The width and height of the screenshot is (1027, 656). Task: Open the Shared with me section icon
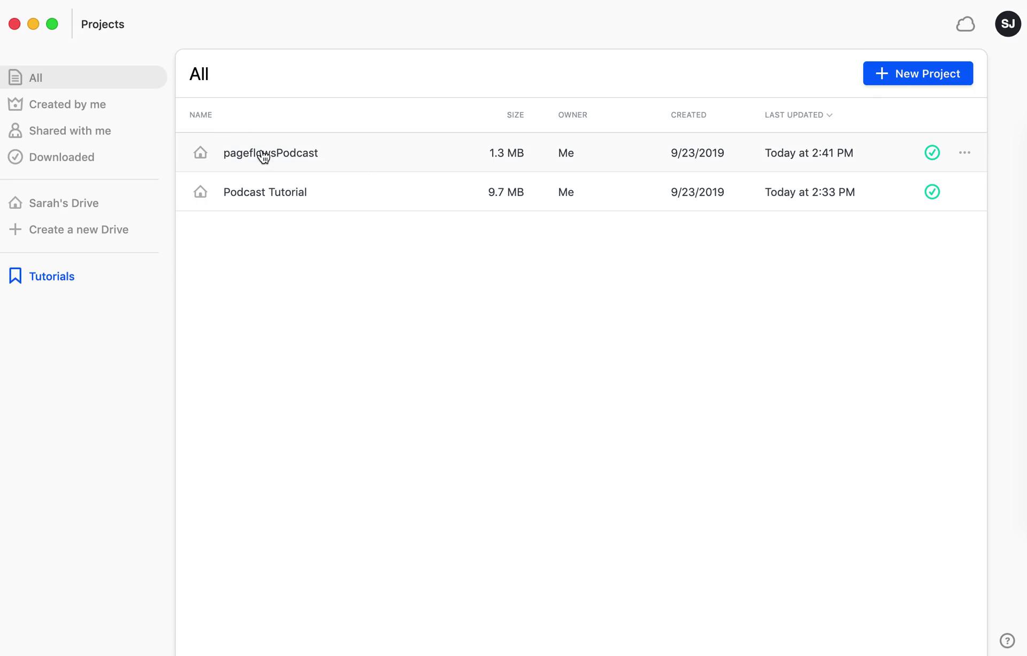pos(14,131)
